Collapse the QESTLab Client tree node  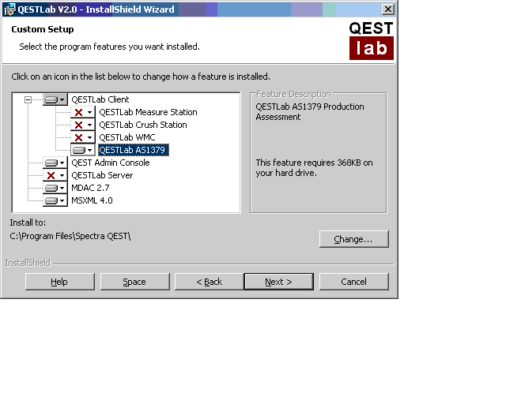[28, 99]
